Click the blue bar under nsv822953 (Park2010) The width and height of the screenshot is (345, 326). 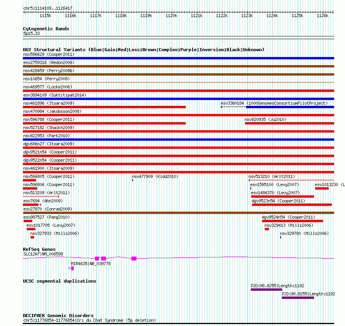pyautogui.click(x=178, y=140)
